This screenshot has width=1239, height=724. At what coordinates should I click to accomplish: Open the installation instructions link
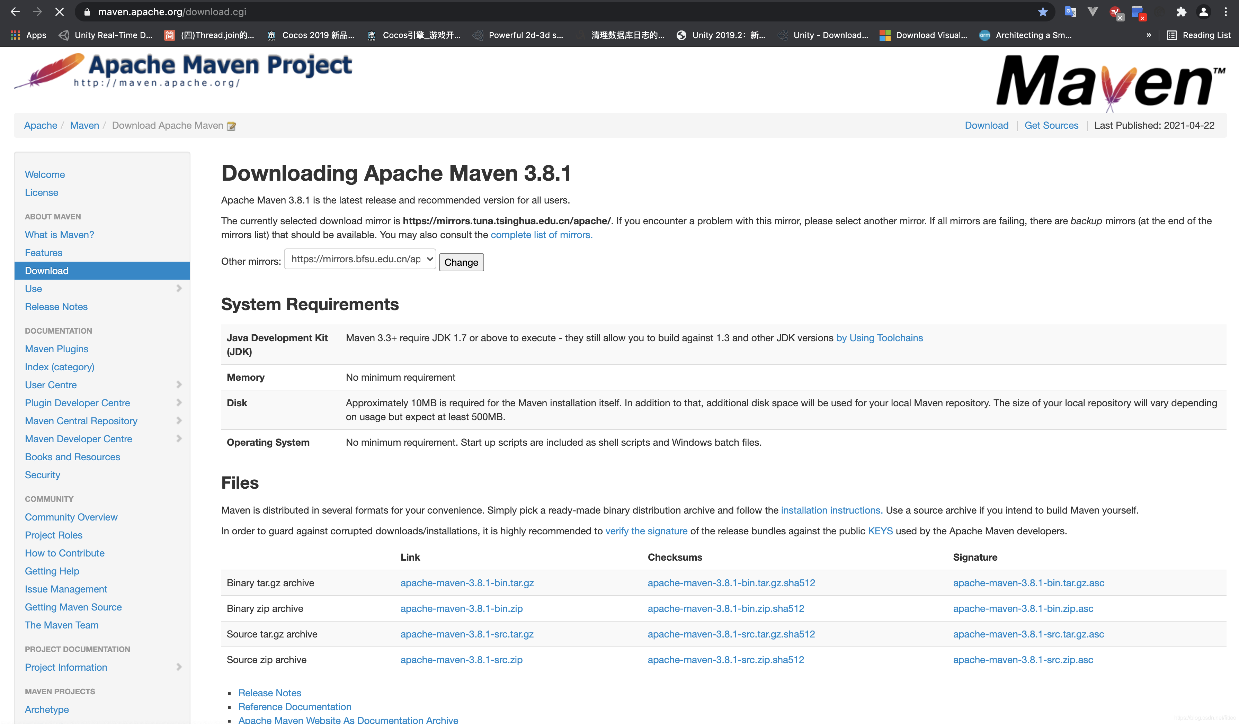pyautogui.click(x=831, y=510)
